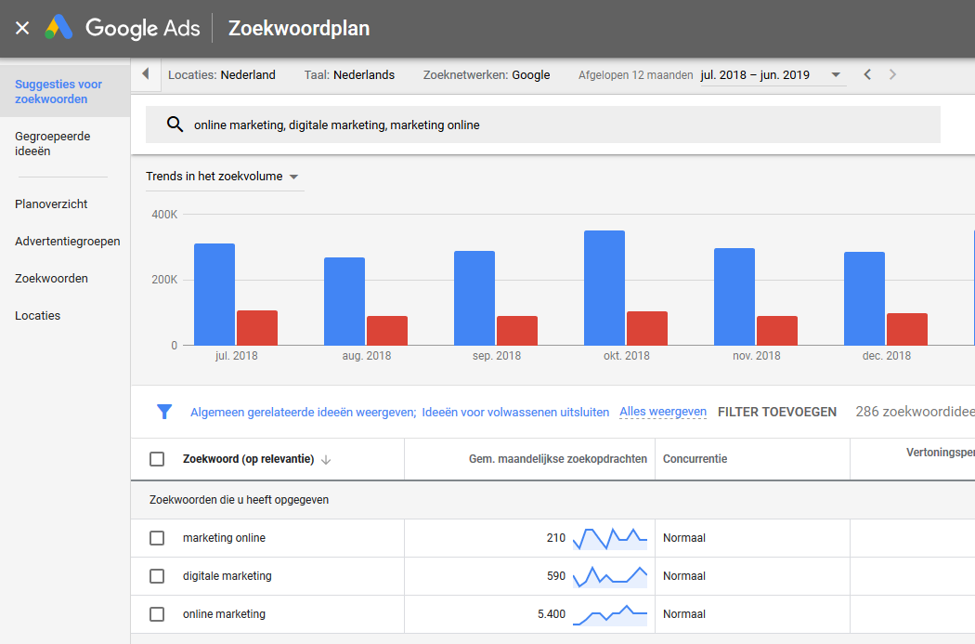Click Zoekwoorden die u heeft opgegeven heading

(239, 500)
